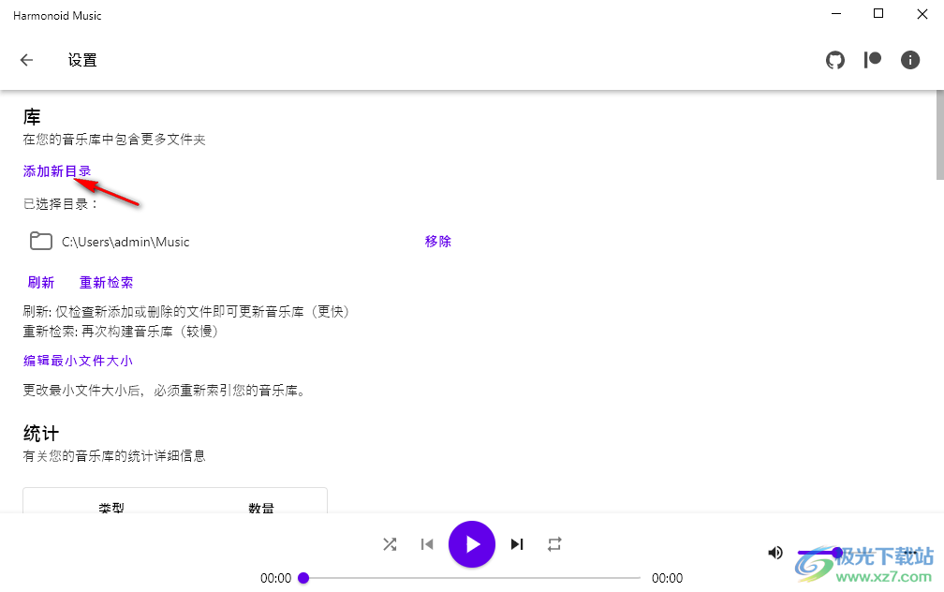
Task: Close the Harmonoid Music window
Action: 922,14
